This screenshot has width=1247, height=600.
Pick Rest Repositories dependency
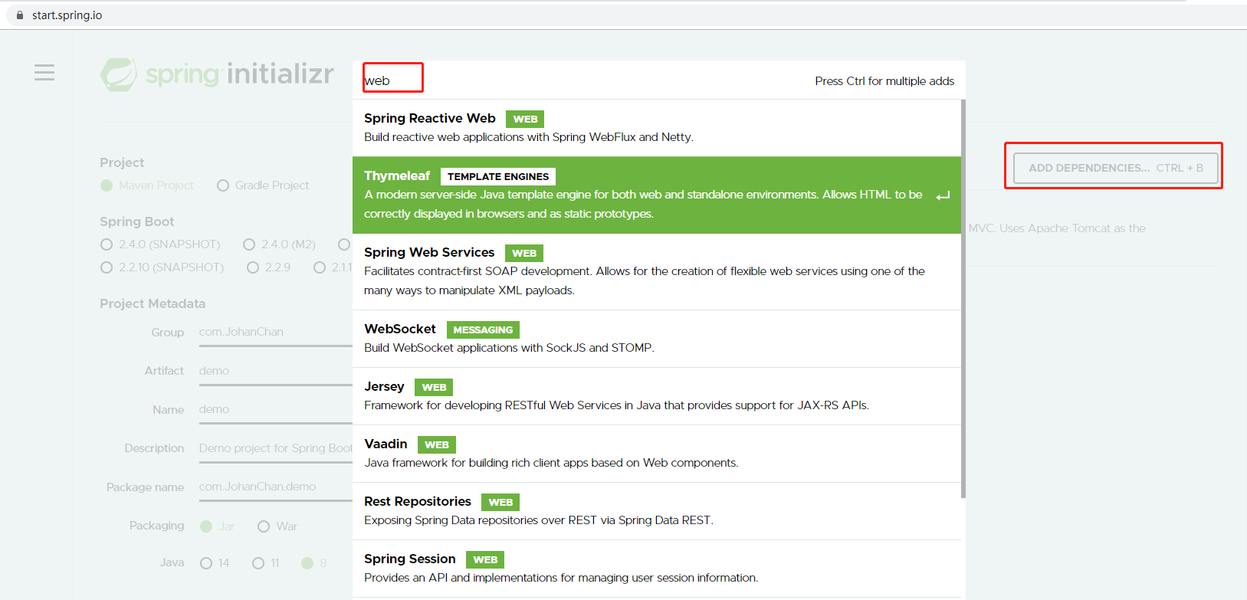click(x=657, y=511)
